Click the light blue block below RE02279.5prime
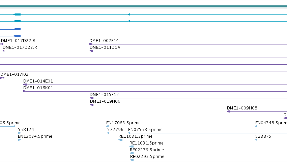 pyautogui.click(x=132, y=153)
